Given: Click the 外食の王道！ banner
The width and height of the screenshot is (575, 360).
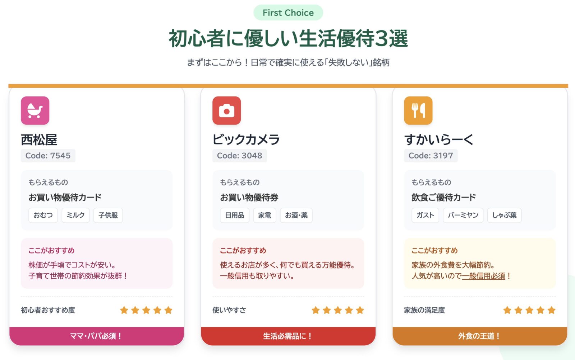Looking at the screenshot, I should [479, 336].
